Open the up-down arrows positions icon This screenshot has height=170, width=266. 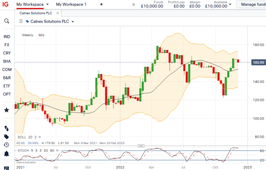(6, 129)
